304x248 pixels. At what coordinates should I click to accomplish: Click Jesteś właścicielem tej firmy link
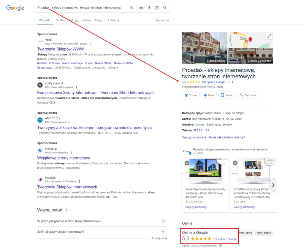(x=227, y=137)
